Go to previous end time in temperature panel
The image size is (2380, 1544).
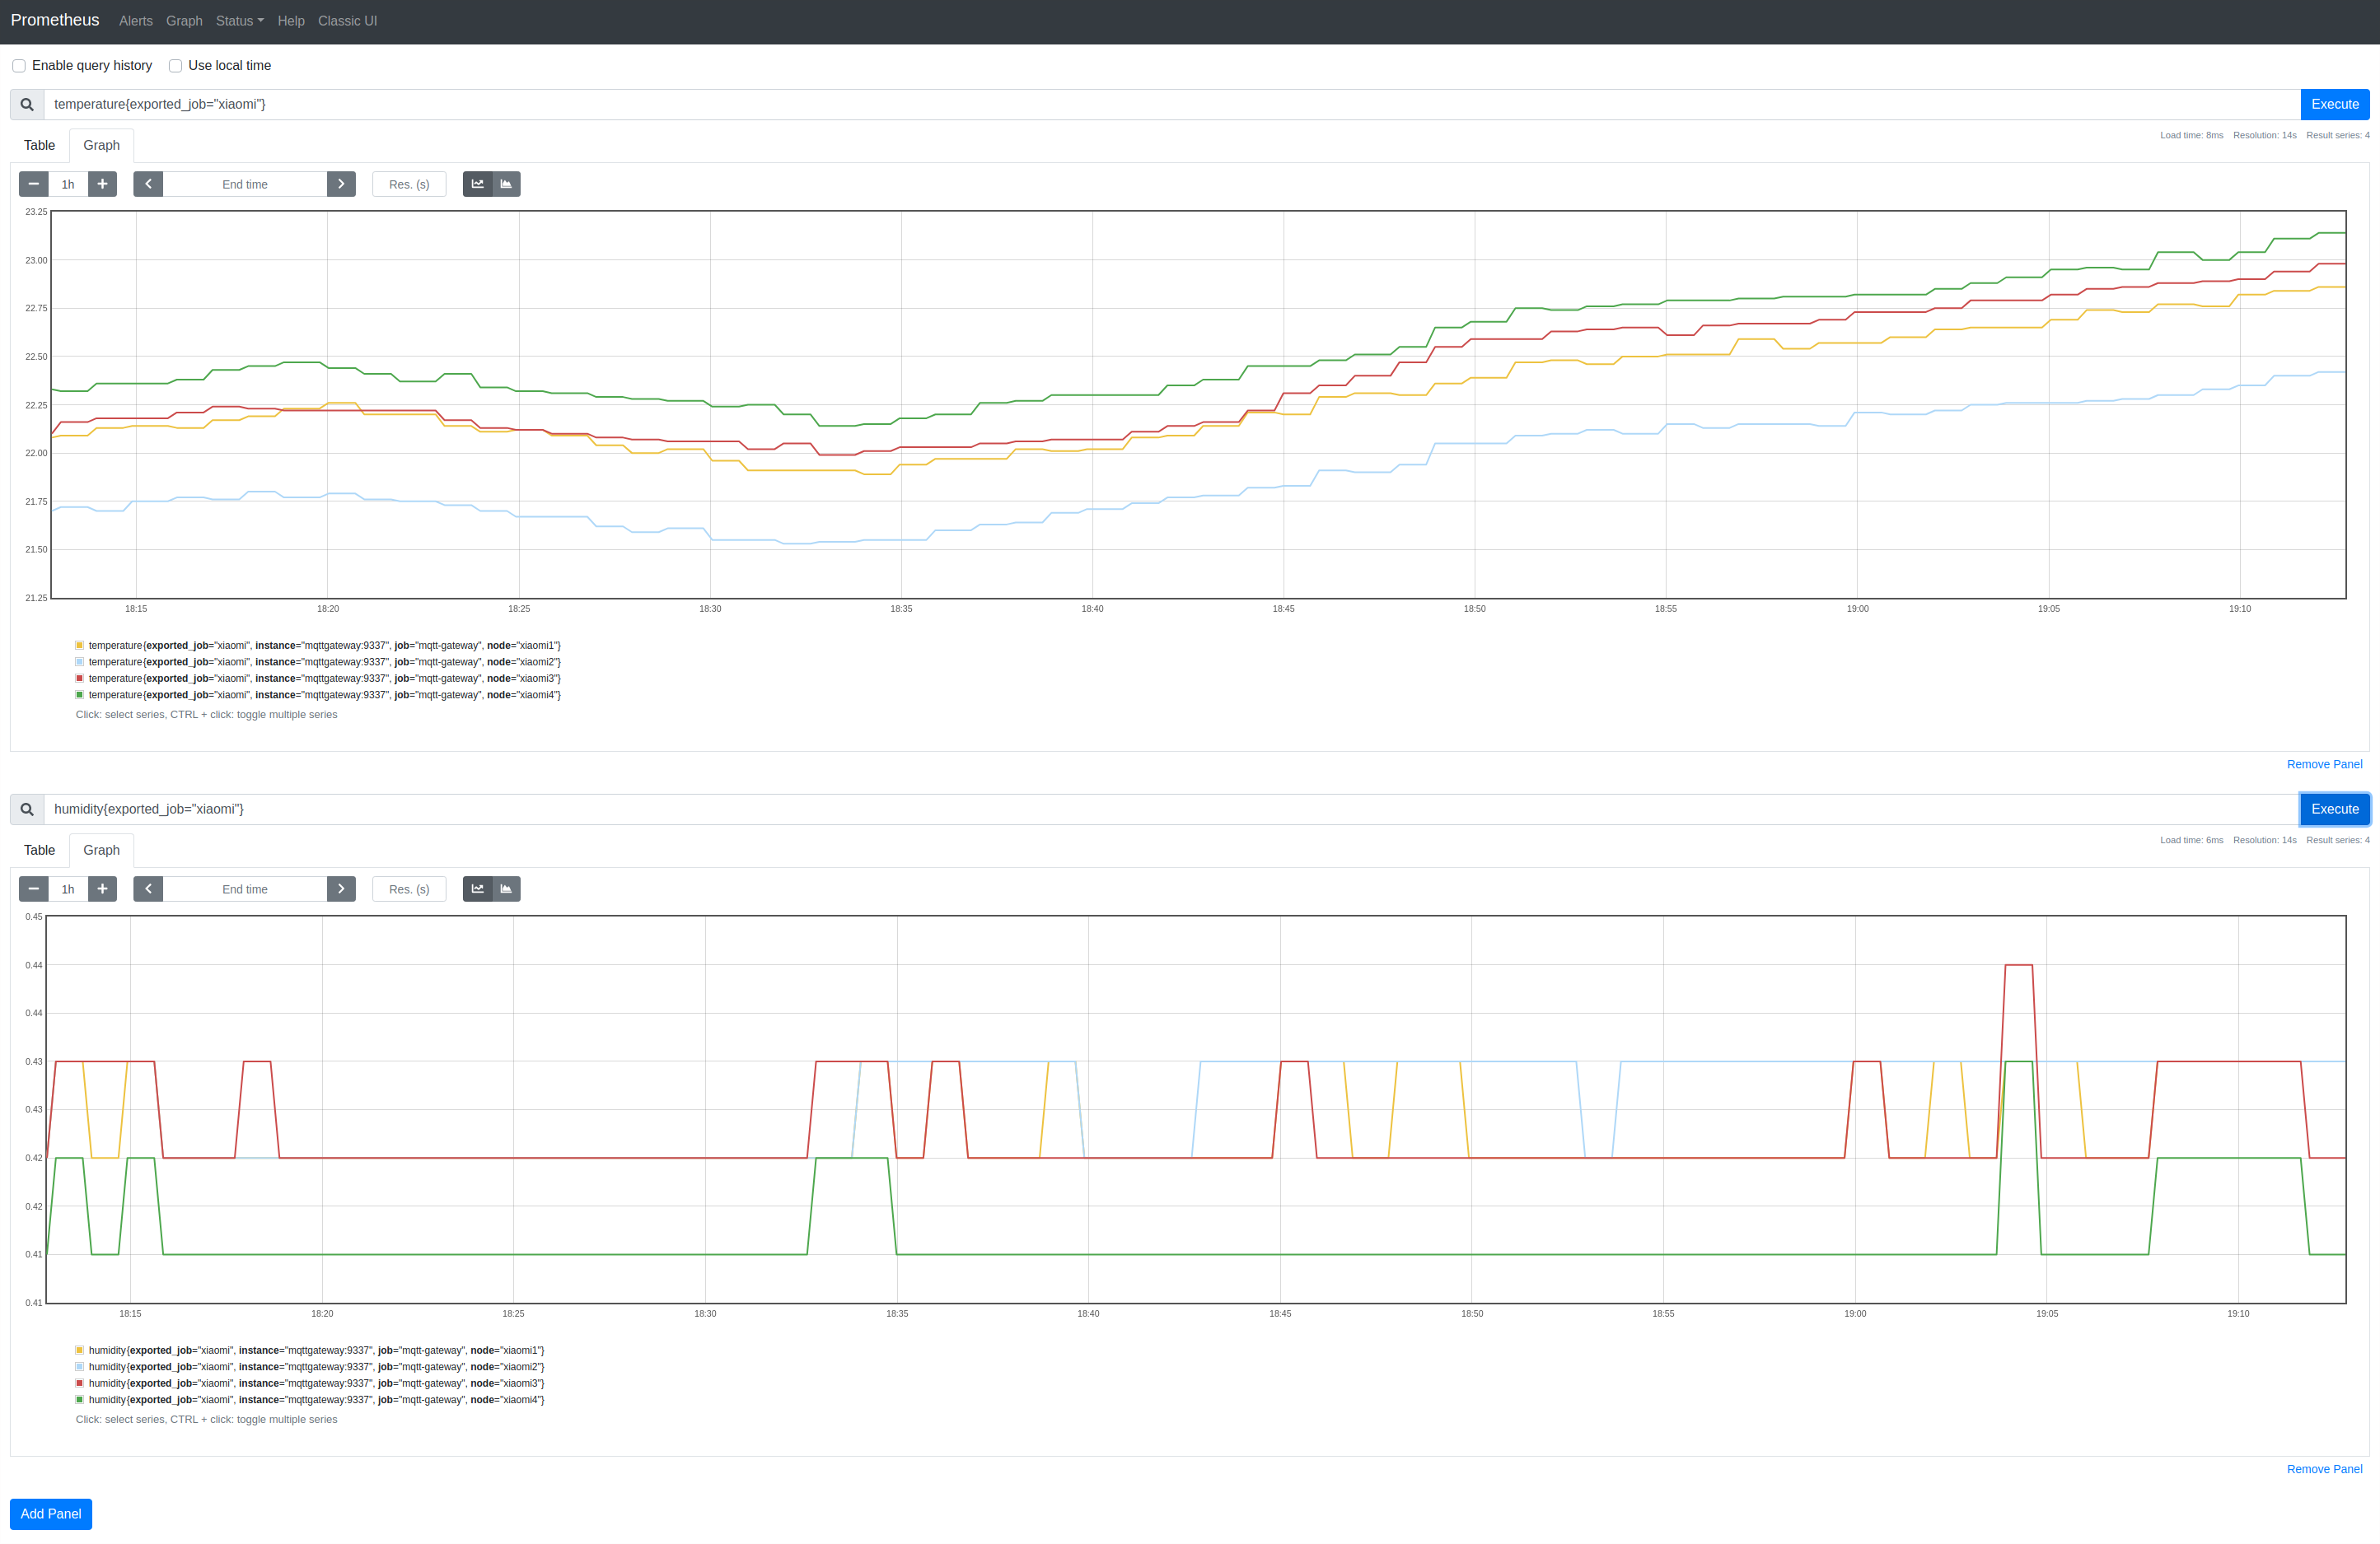tap(148, 184)
